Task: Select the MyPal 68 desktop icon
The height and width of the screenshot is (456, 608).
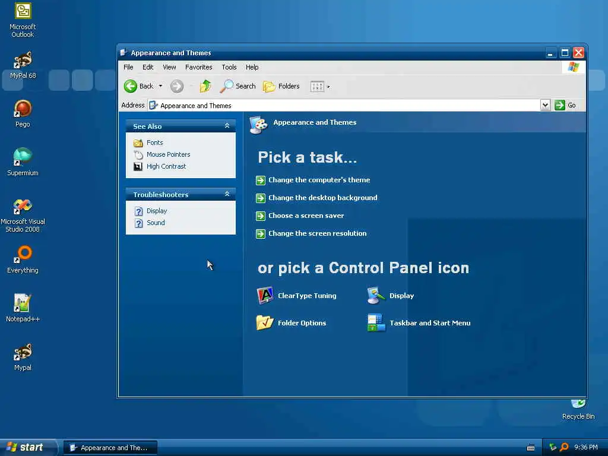Action: [23, 60]
